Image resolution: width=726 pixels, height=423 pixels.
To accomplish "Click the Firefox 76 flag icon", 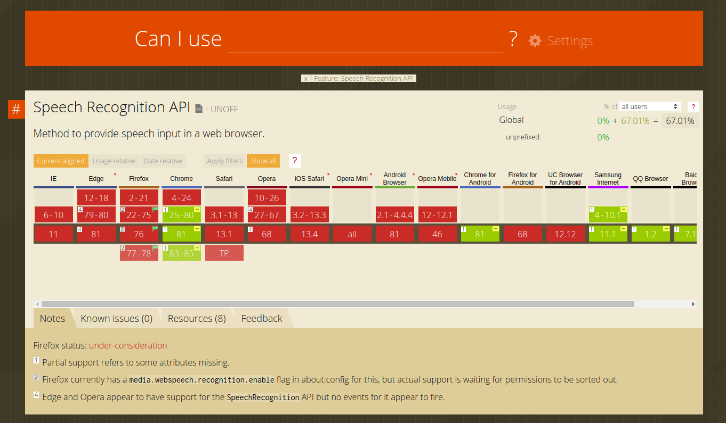I will pyautogui.click(x=155, y=229).
